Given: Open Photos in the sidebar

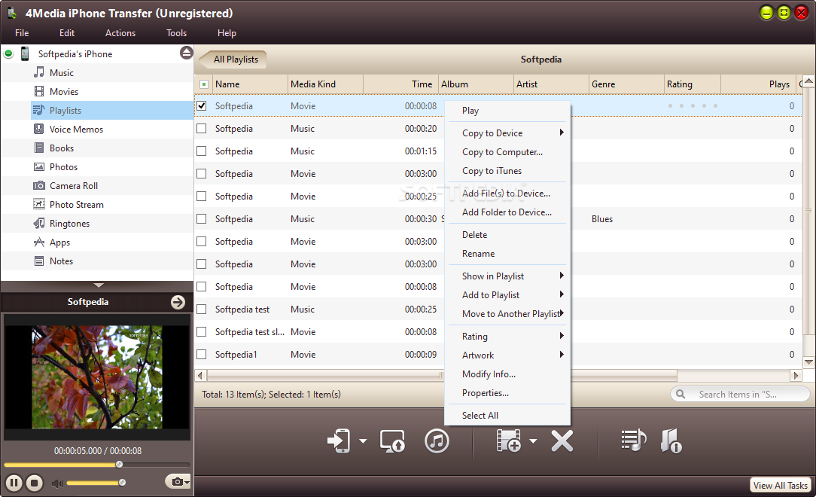Looking at the screenshot, I should pos(63,167).
